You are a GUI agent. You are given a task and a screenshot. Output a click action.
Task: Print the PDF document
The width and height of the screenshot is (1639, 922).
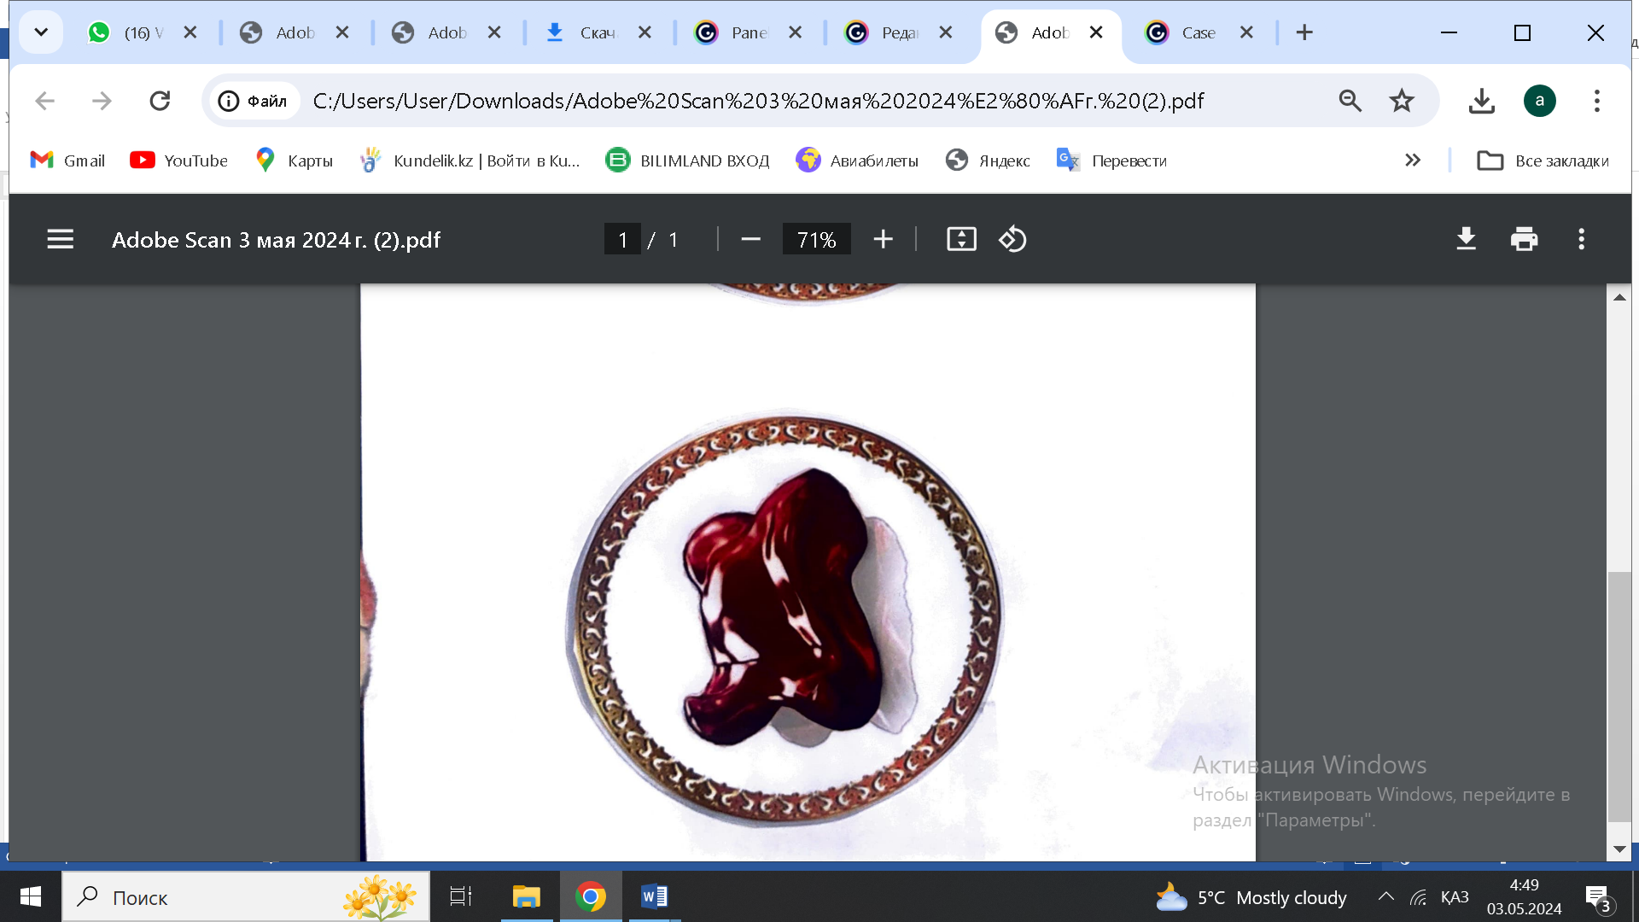(1524, 240)
